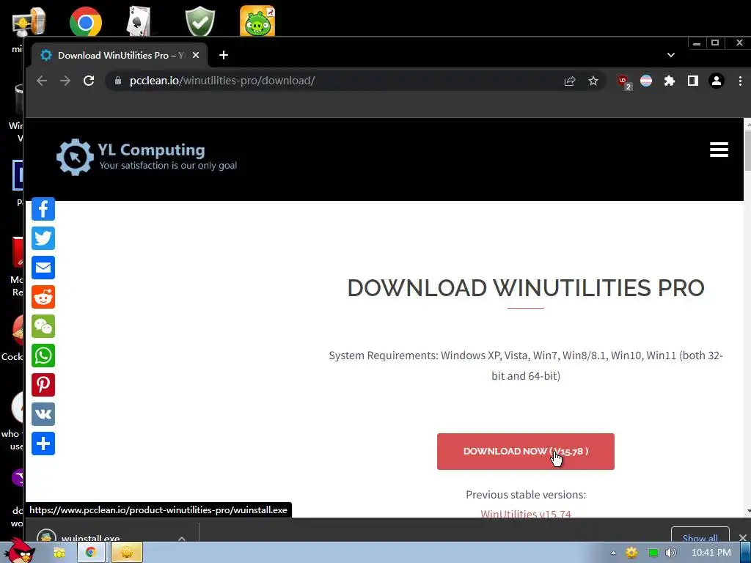
Task: Open Chrome's three-dot menu
Action: 740,81
